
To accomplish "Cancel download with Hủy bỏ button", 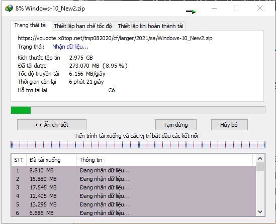I will (229, 125).
